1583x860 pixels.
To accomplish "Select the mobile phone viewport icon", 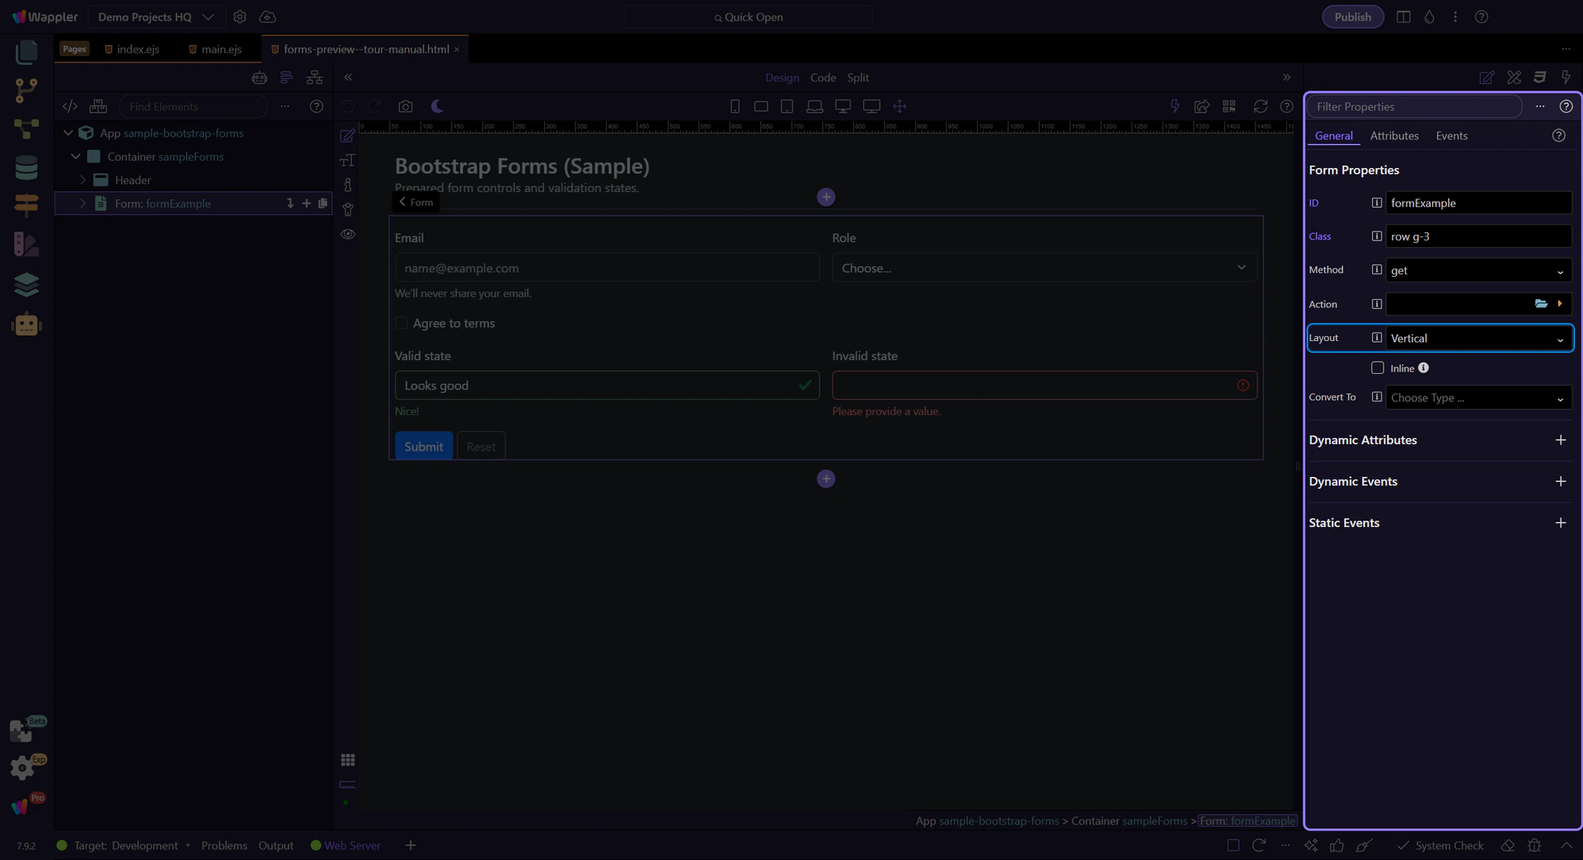I will click(x=735, y=106).
